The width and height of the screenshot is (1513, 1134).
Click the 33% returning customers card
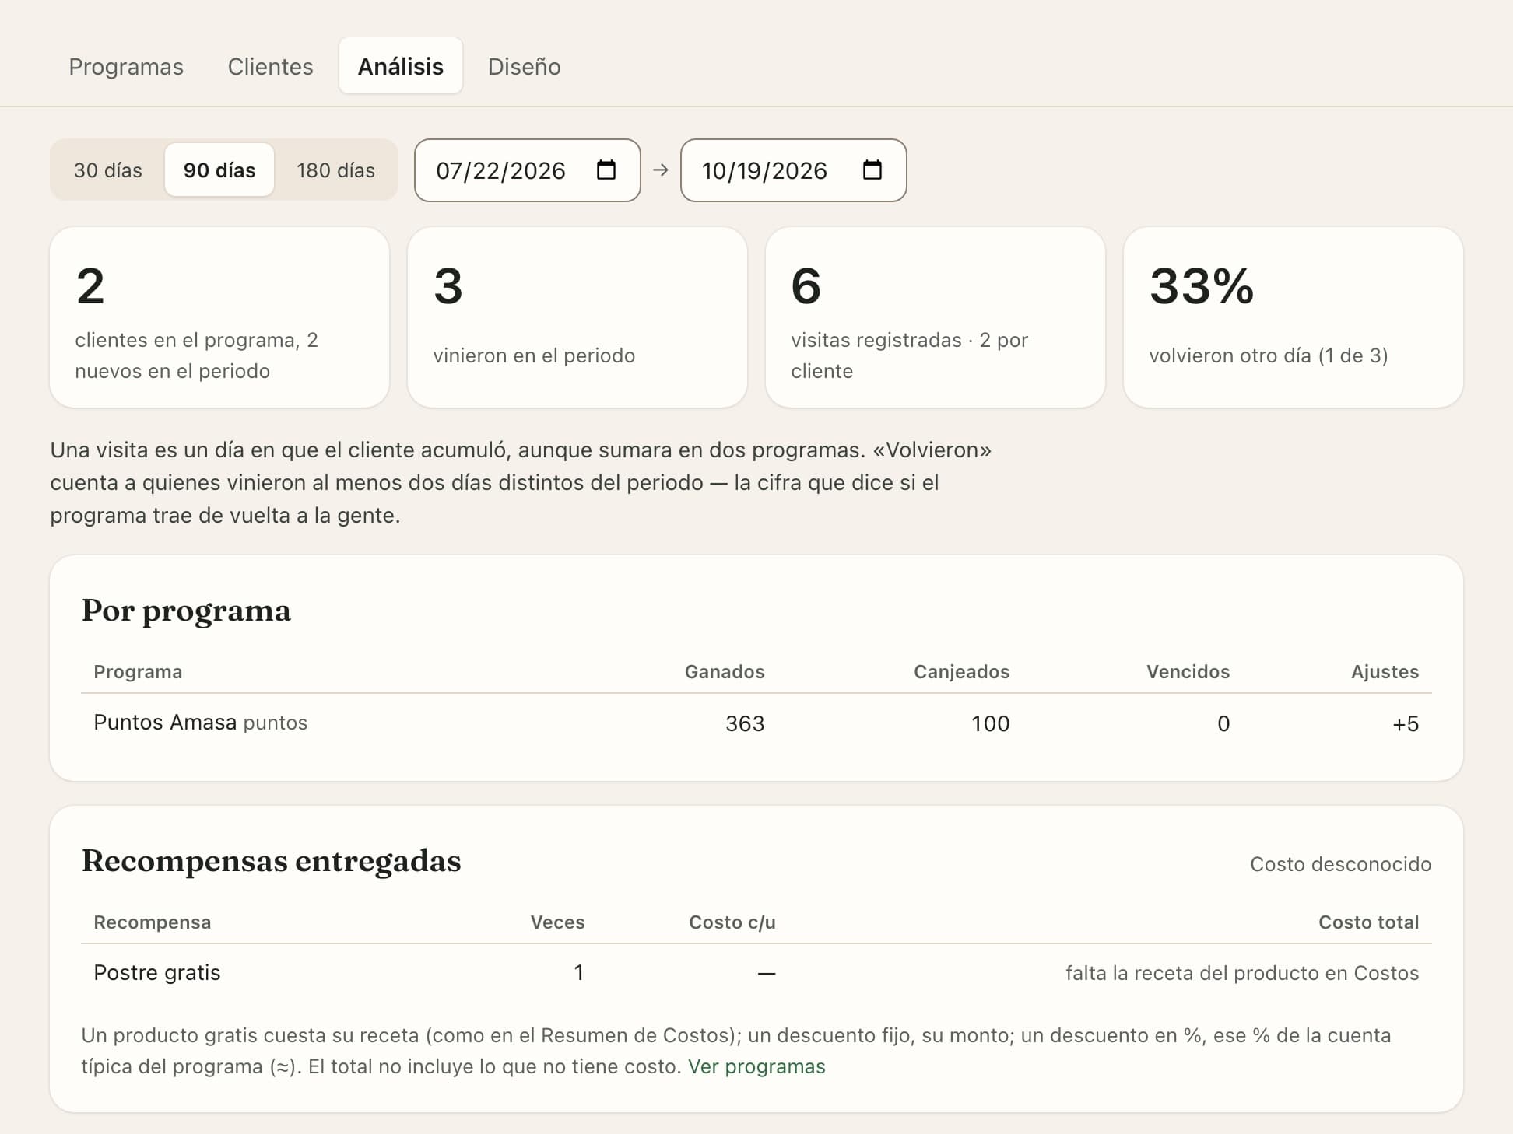tap(1294, 317)
